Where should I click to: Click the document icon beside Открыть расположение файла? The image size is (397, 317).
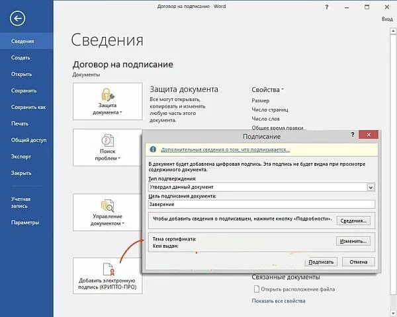[257, 289]
